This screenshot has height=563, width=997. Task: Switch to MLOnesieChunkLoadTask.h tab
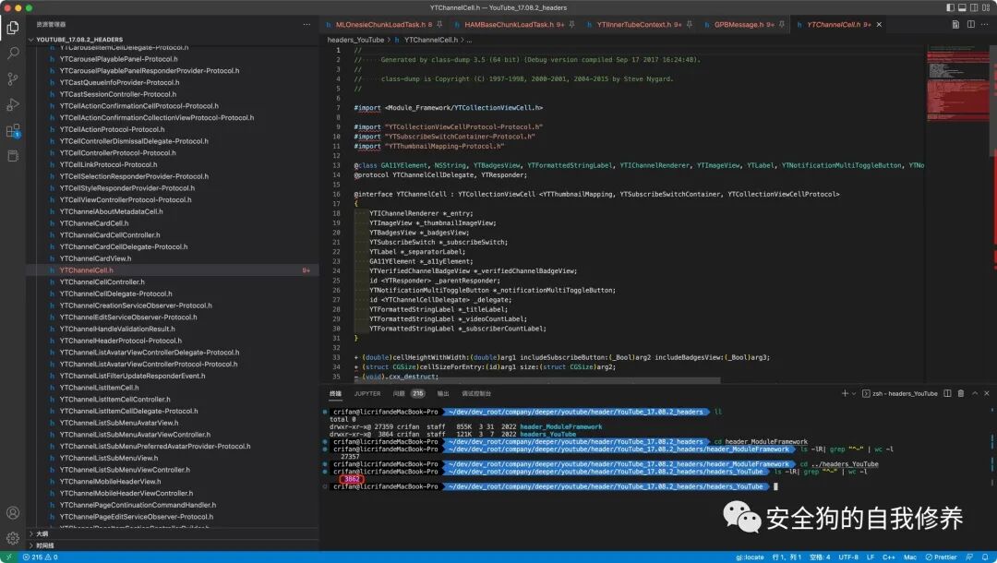point(380,24)
